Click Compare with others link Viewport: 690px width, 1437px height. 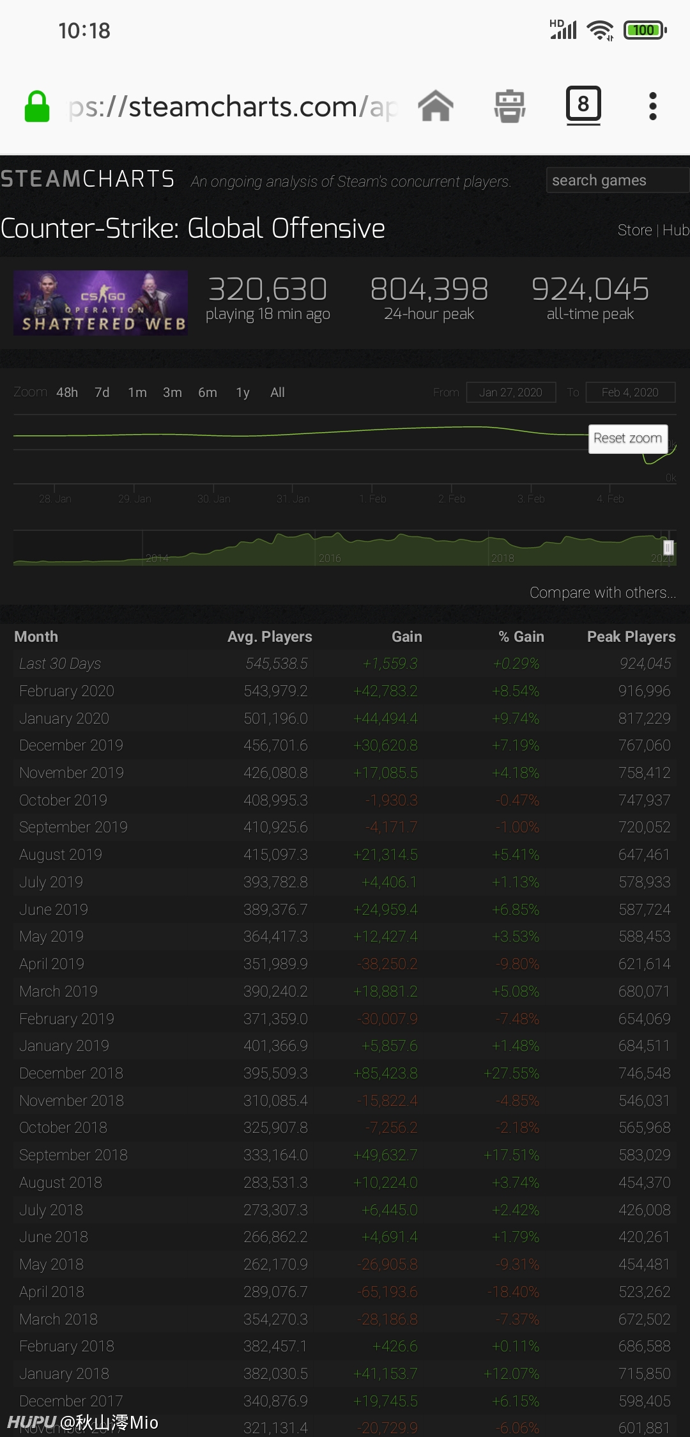[x=602, y=593]
